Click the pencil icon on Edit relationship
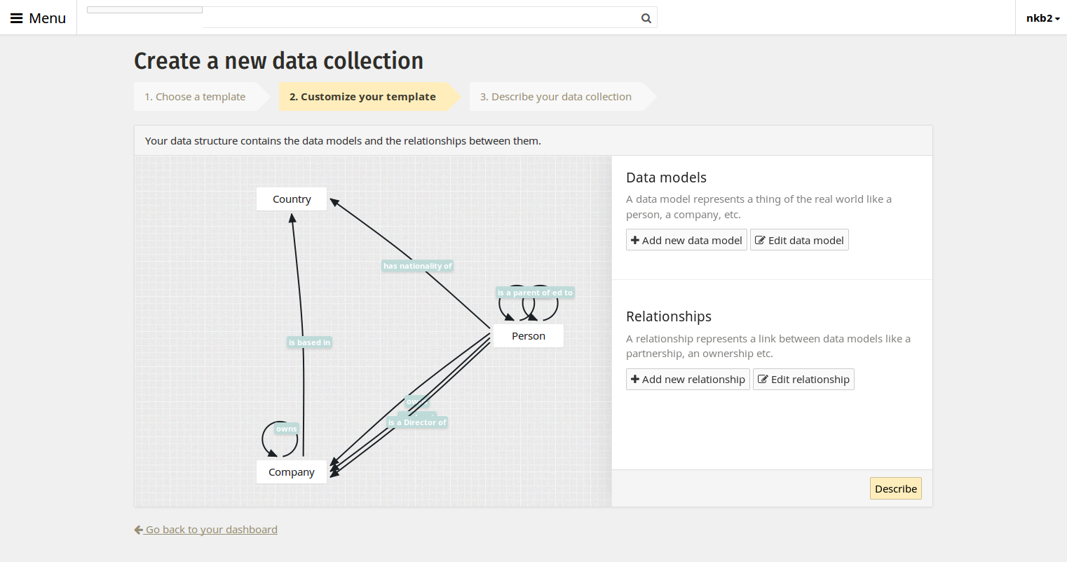1067x562 pixels. coord(762,379)
